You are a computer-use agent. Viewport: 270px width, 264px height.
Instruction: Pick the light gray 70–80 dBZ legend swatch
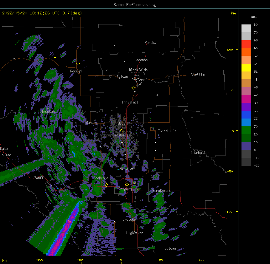[x=246, y=29]
